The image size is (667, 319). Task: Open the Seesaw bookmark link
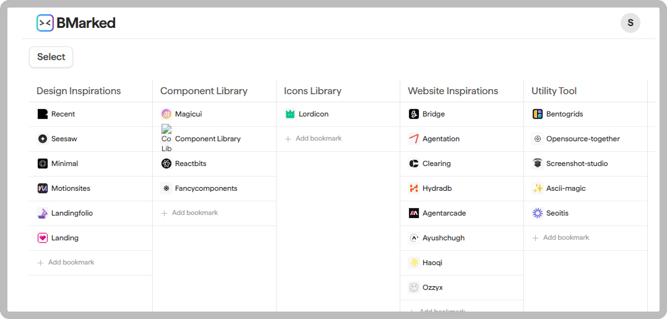64,139
